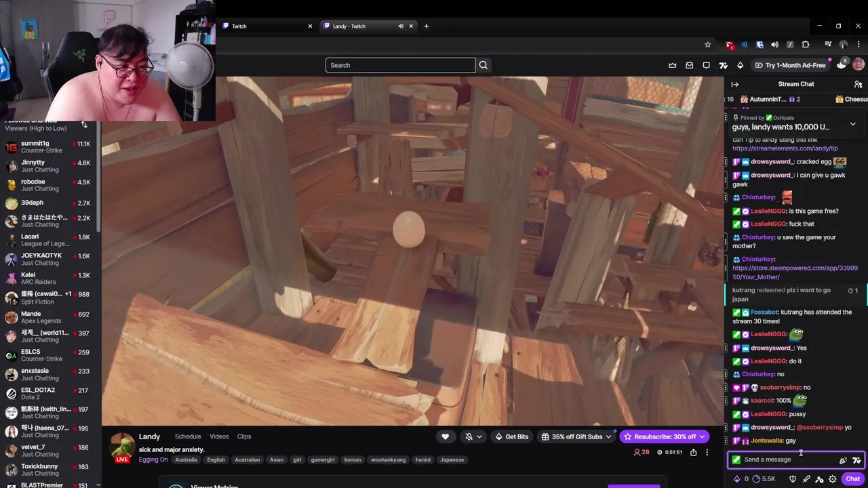Image resolution: width=868 pixels, height=488 pixels.
Task: Open the Videos tab for Landy
Action: pos(219,436)
